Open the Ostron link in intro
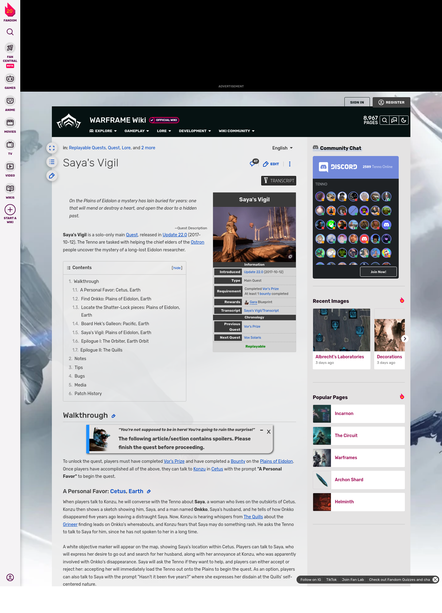442x613 pixels. coord(197,242)
